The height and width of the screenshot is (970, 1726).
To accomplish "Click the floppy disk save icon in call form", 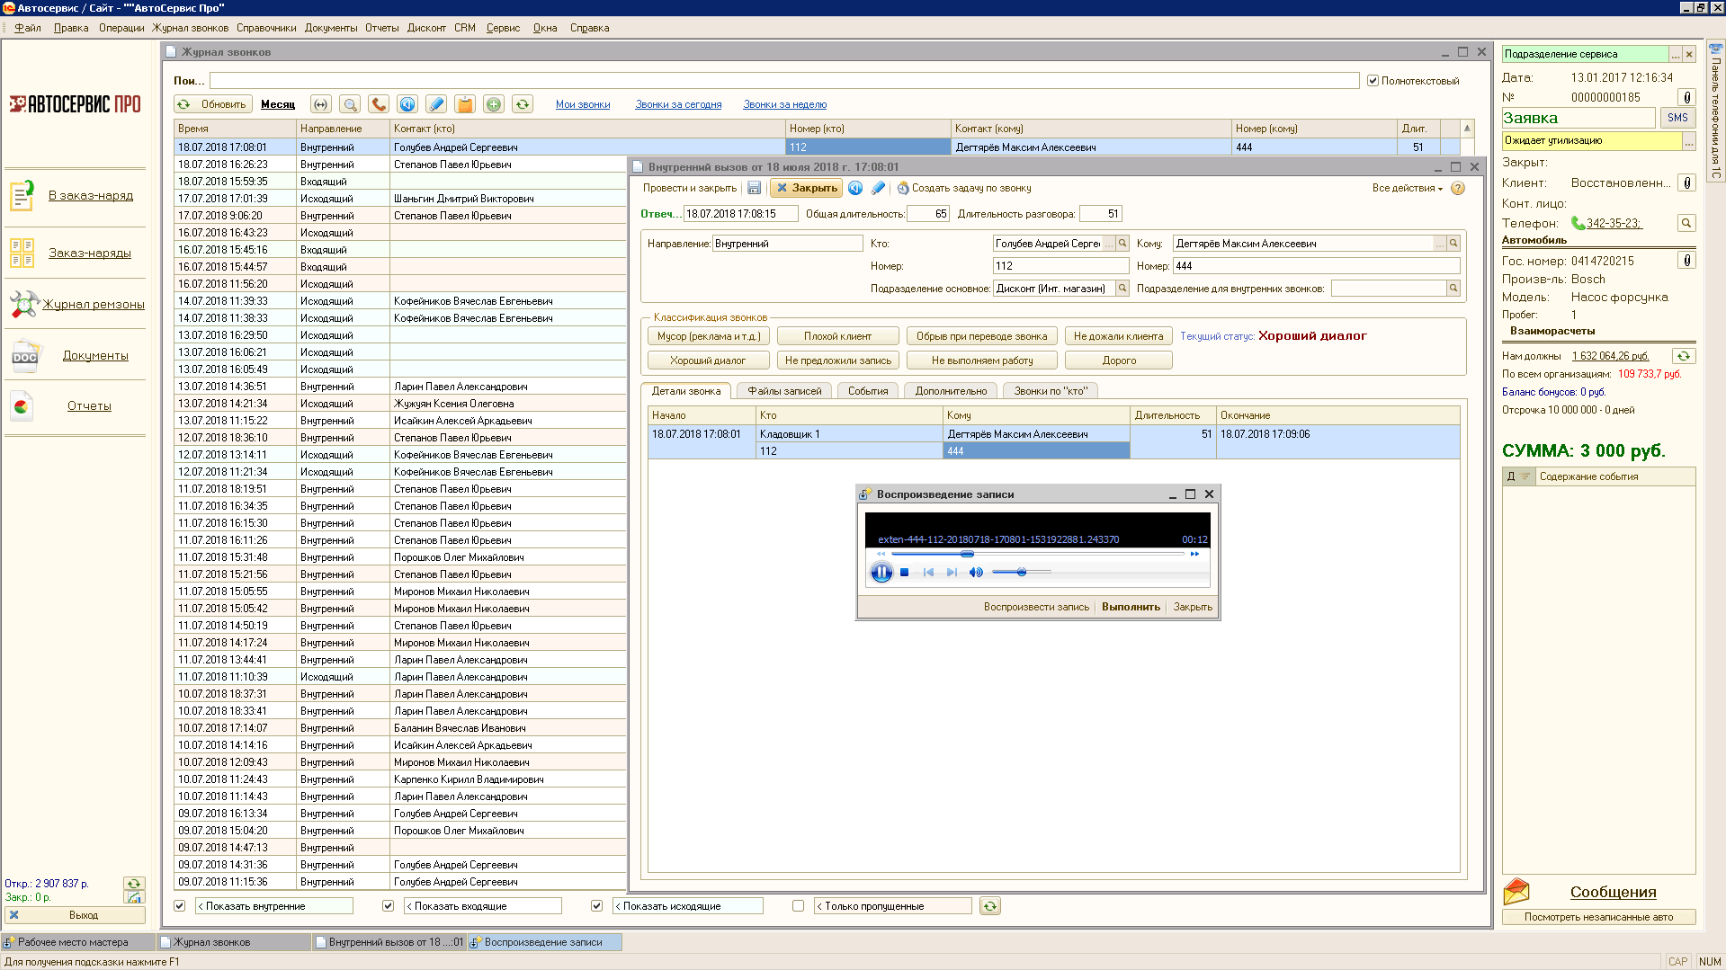I will (755, 188).
